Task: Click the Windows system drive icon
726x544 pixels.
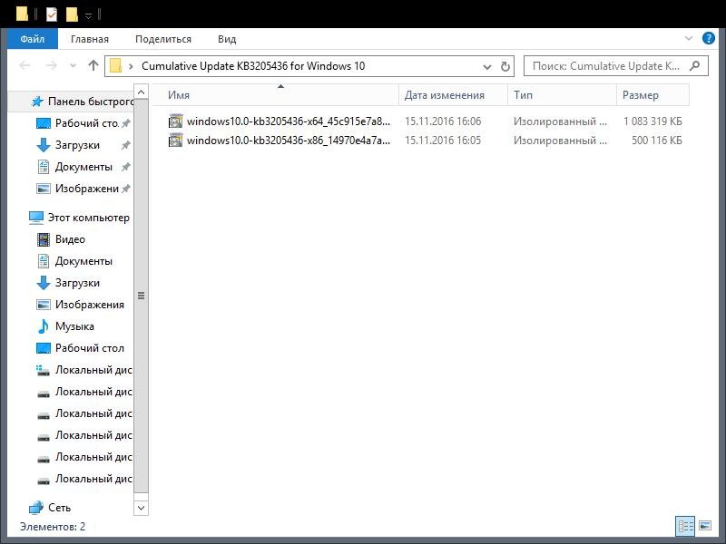Action: click(x=43, y=370)
